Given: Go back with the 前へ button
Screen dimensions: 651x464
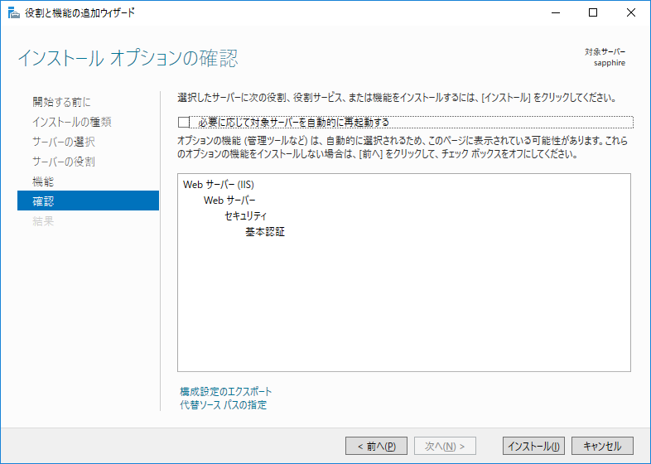Looking at the screenshot, I should pyautogui.click(x=376, y=446).
